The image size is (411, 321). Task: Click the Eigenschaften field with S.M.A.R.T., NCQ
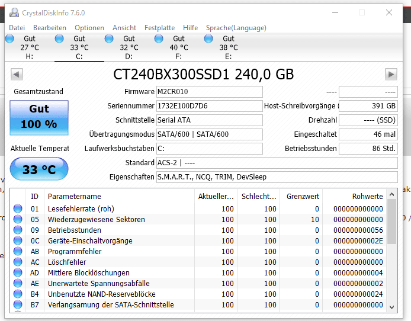(277, 177)
